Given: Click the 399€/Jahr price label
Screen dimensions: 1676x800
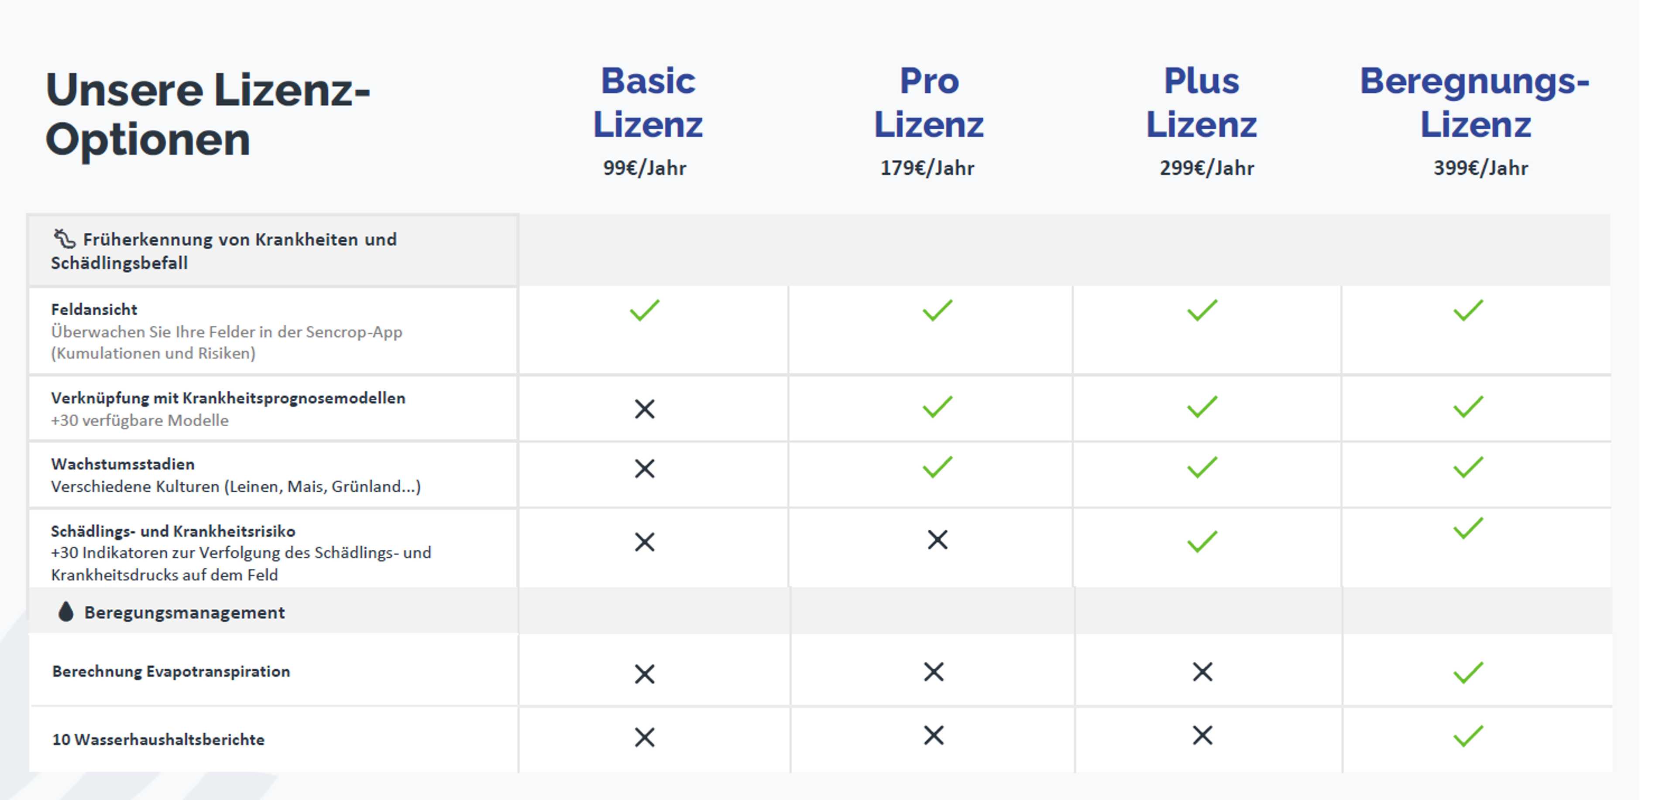Looking at the screenshot, I should 1480,168.
